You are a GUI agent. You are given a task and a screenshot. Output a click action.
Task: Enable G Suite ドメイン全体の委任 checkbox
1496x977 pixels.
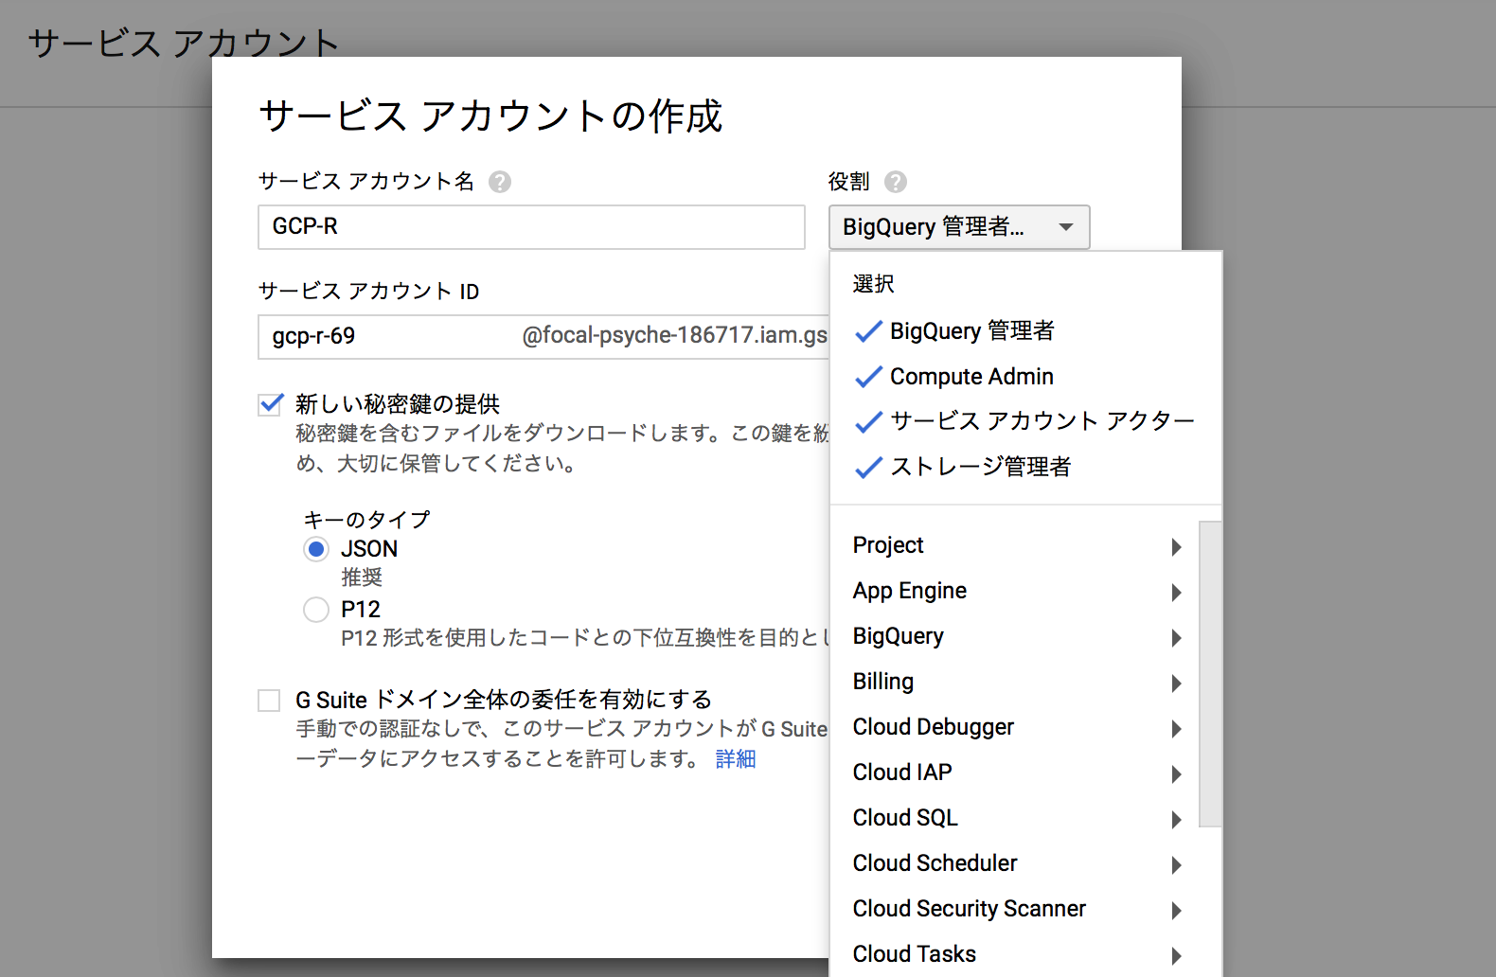(270, 701)
